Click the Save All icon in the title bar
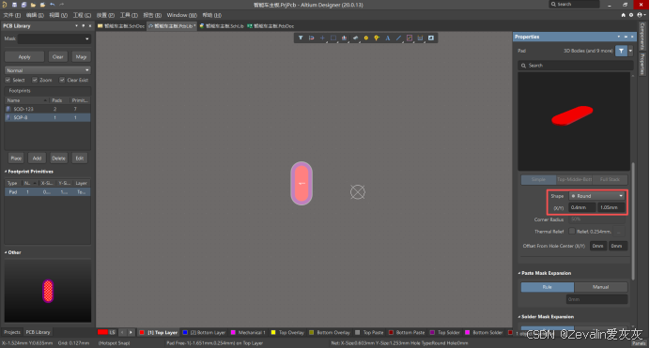This screenshot has height=348, width=650. click(23, 5)
